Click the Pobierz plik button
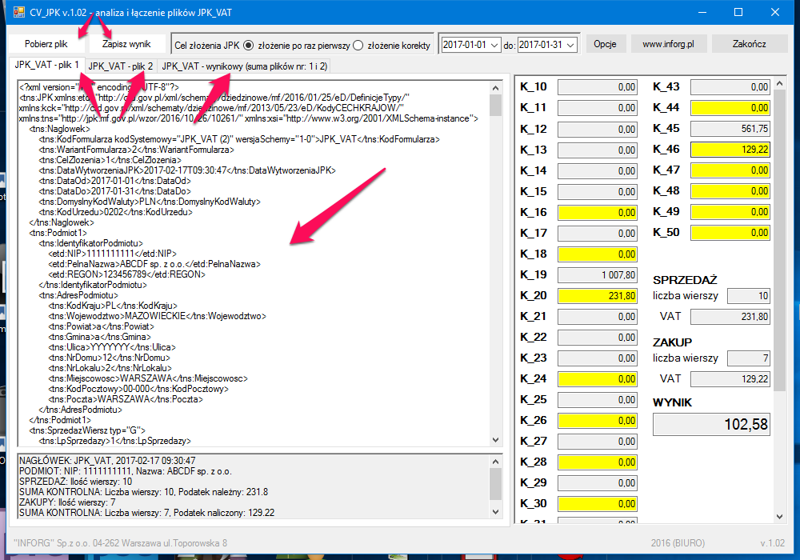The height and width of the screenshot is (560, 800). tap(46, 44)
